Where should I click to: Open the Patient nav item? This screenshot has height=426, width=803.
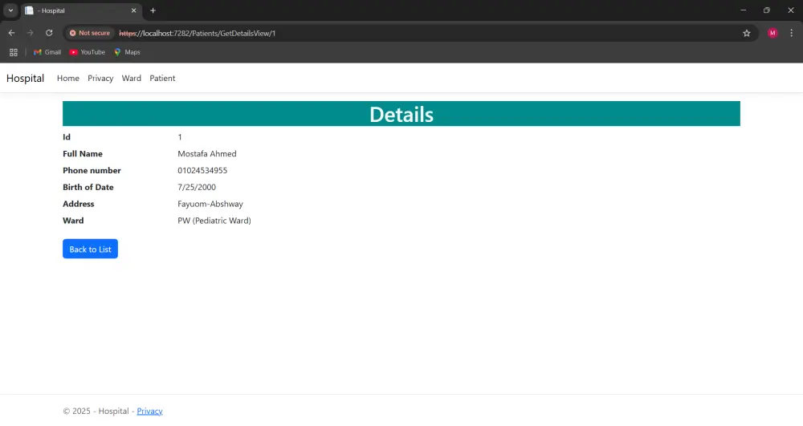pyautogui.click(x=162, y=79)
